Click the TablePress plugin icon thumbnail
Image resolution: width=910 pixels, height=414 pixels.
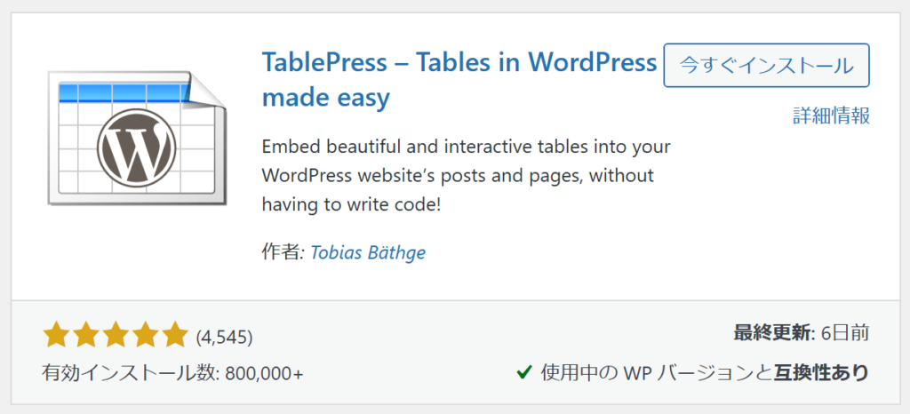click(x=136, y=139)
